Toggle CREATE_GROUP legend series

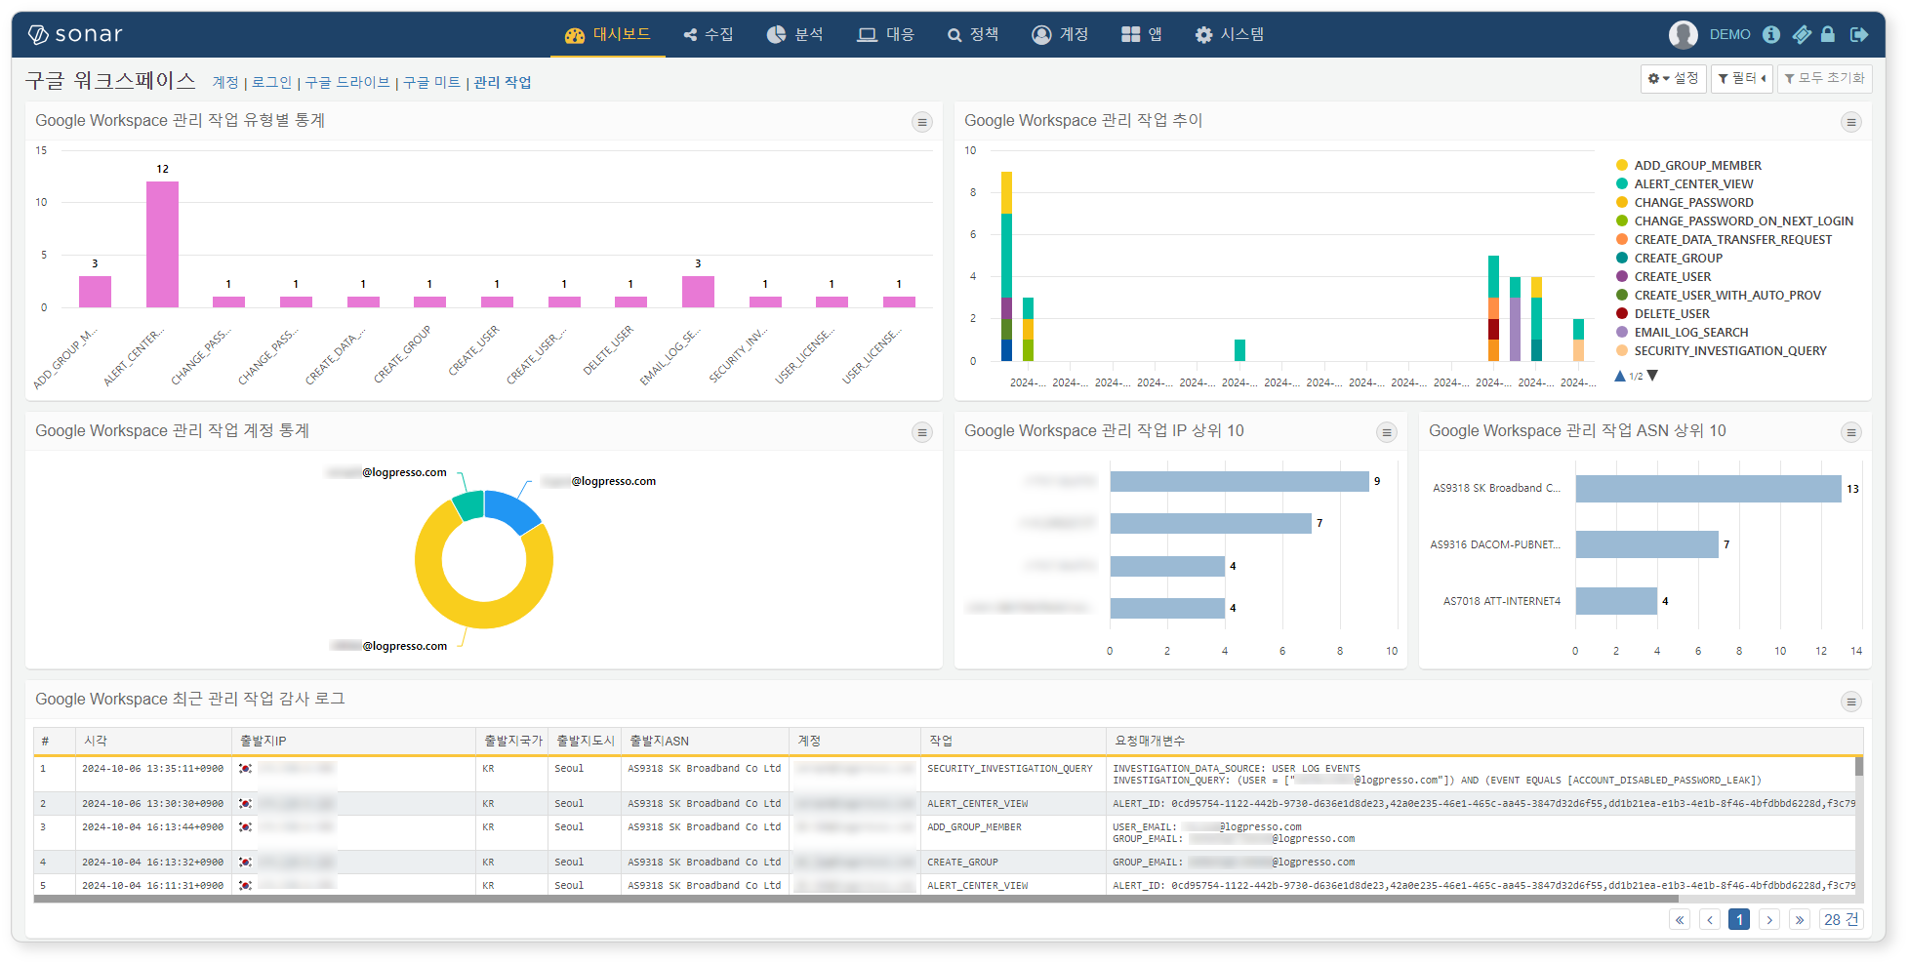point(1669,259)
